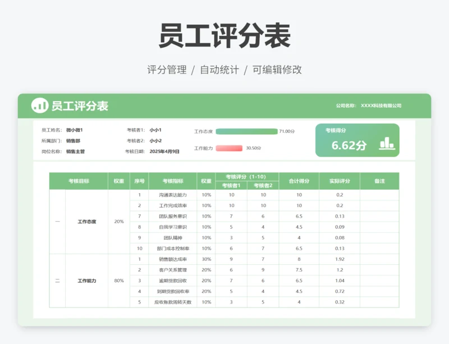
Task: Click the 销售额达成率 indicator cell
Action: 173,259
